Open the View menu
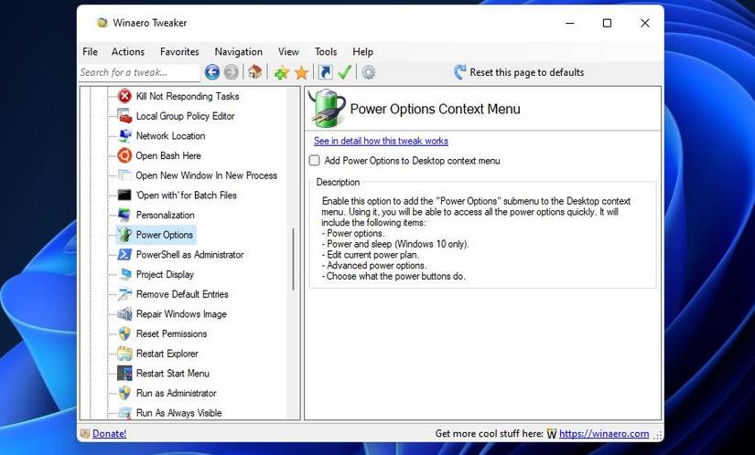The height and width of the screenshot is (455, 755). click(288, 51)
